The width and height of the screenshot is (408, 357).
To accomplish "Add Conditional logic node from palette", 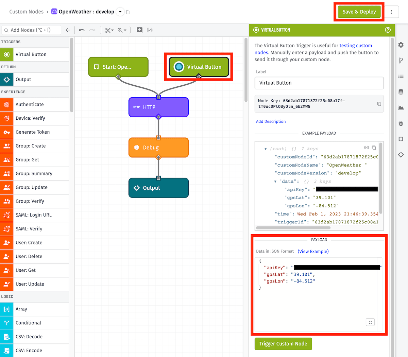I will pyautogui.click(x=34, y=323).
